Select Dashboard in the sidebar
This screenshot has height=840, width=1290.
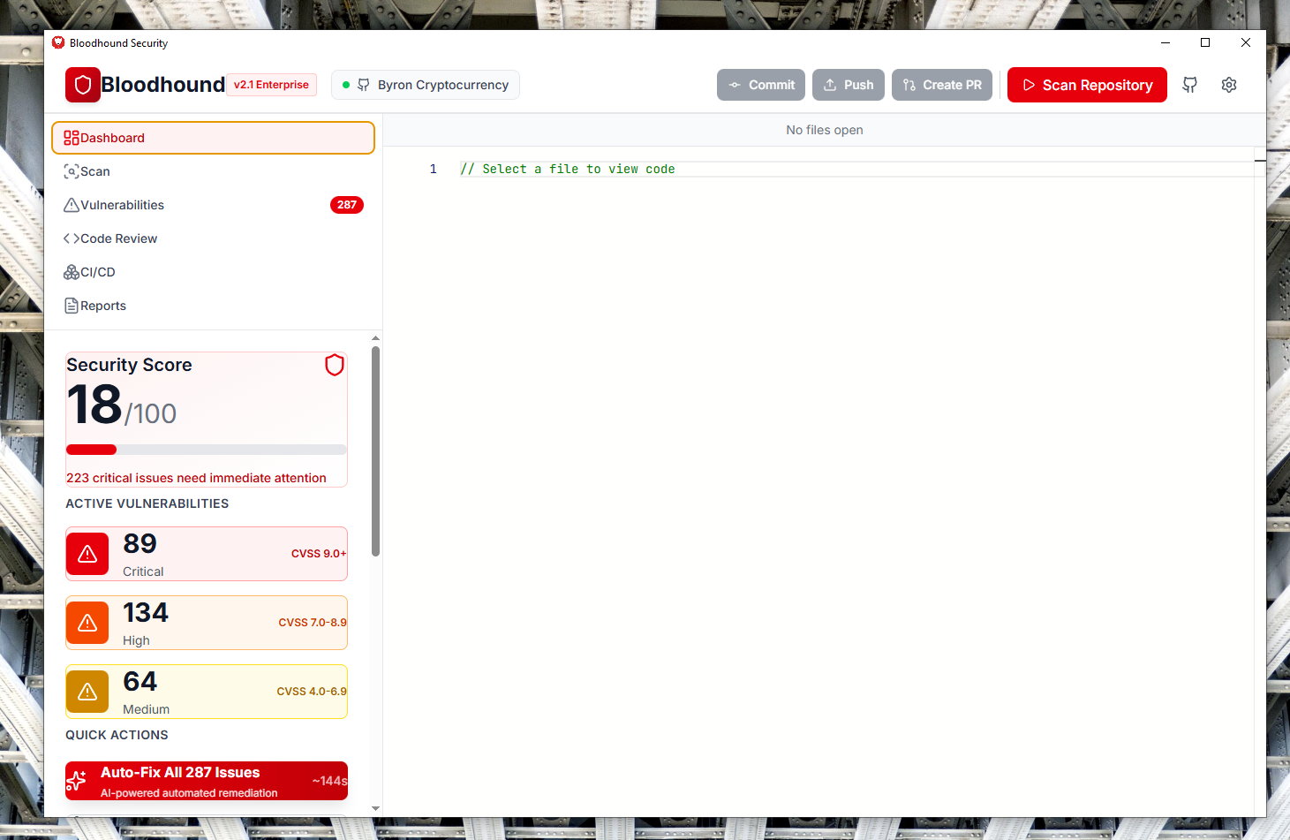tap(213, 138)
